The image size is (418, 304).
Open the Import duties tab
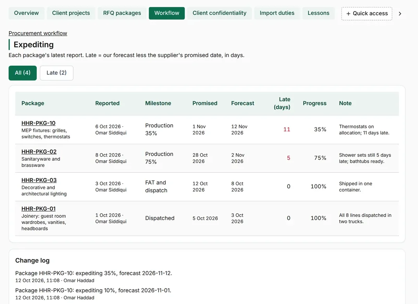coord(277,13)
